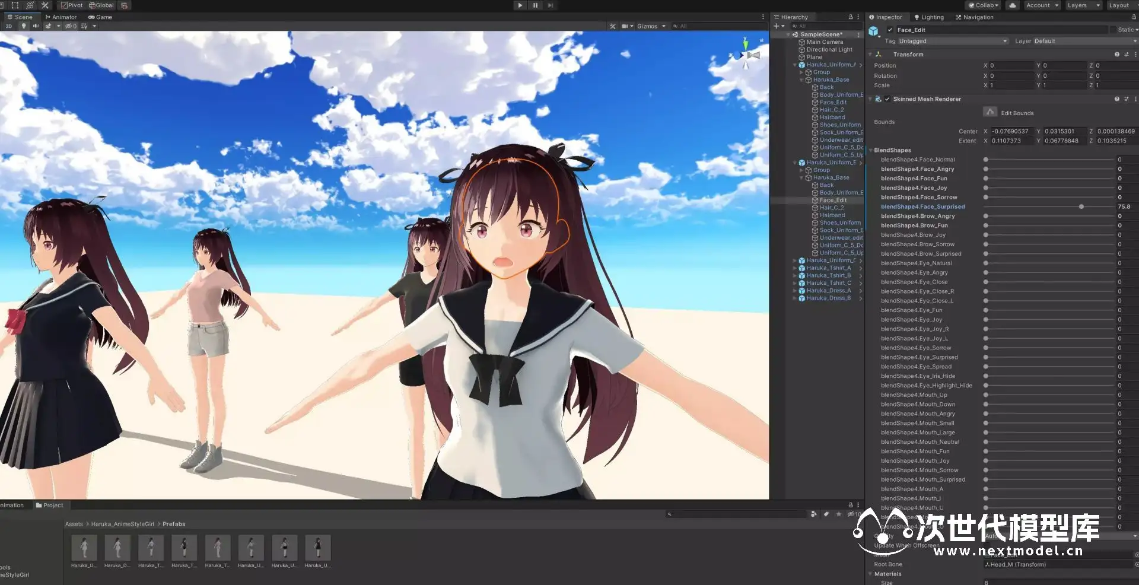Click the Hierarchy plus icon to create object
Viewport: 1139px width, 585px height.
tap(777, 26)
